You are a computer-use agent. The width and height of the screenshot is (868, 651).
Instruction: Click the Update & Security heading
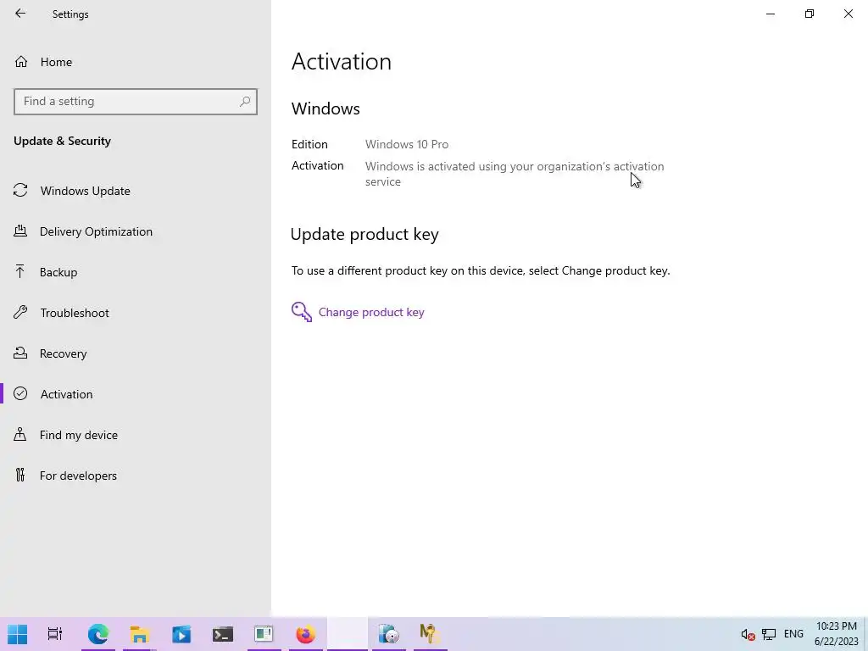[62, 142]
